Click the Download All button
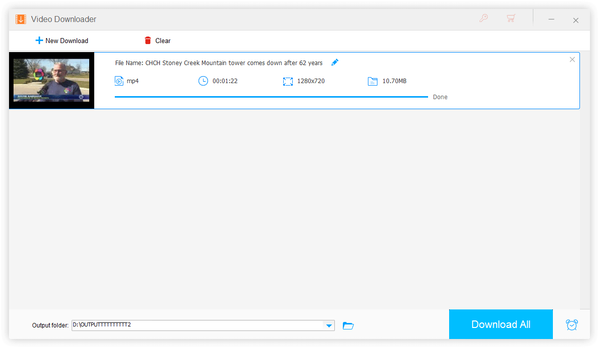Viewport: 599px width, 348px height. (x=500, y=324)
